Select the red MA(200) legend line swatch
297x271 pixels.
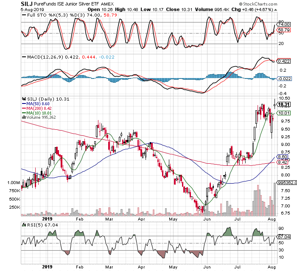tap(24, 108)
